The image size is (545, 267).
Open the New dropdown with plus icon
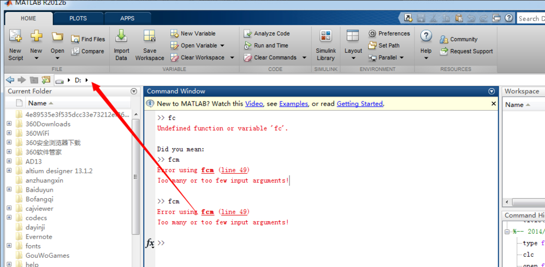point(36,45)
